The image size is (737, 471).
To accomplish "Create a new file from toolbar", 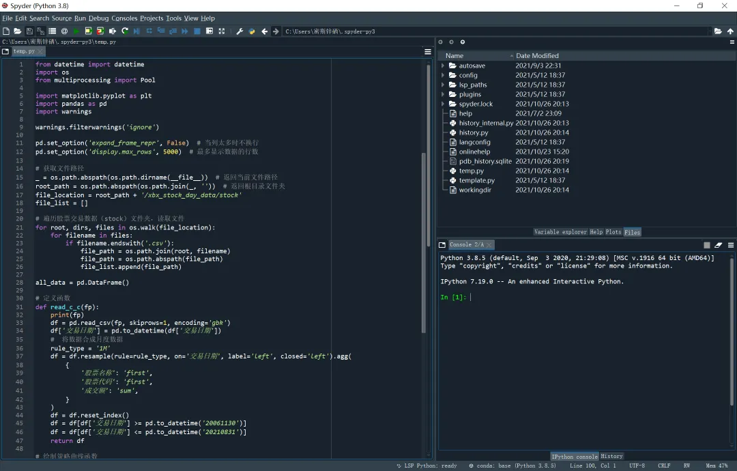I will 6,31.
